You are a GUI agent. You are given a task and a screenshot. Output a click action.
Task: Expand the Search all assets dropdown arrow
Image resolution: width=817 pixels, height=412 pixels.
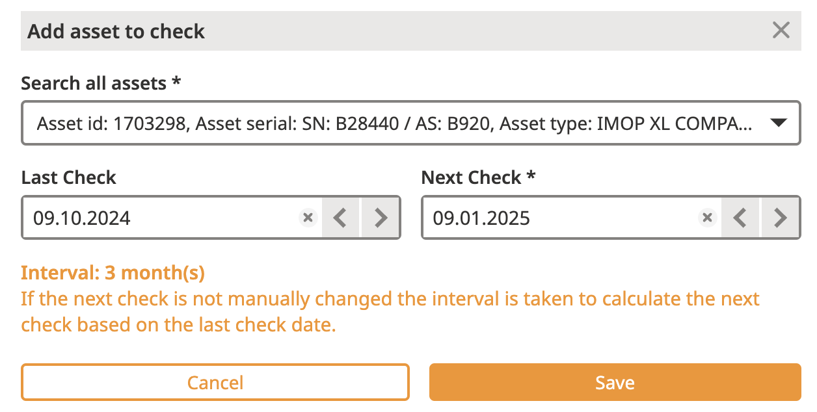tap(779, 123)
